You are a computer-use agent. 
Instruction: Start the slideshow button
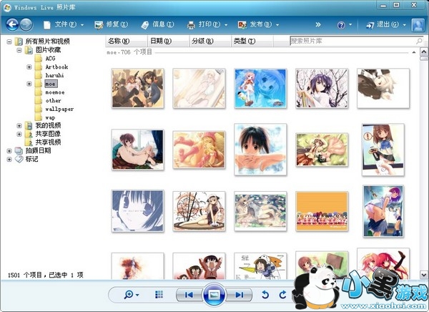pos(214,295)
